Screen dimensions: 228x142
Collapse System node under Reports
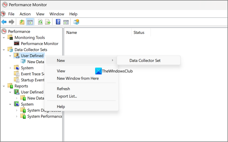10,104
